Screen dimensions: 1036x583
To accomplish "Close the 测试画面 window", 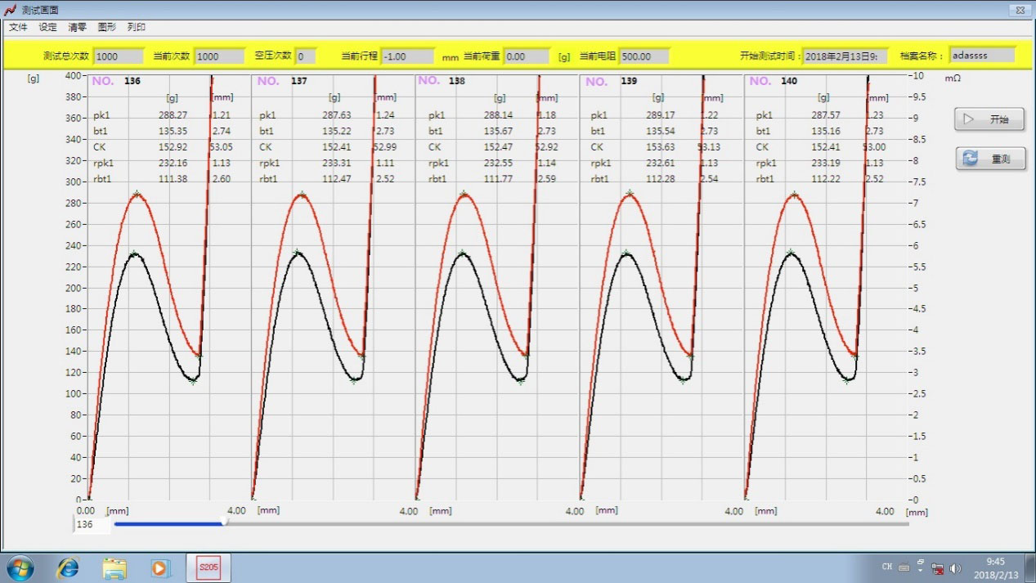I will coord(1018,10).
